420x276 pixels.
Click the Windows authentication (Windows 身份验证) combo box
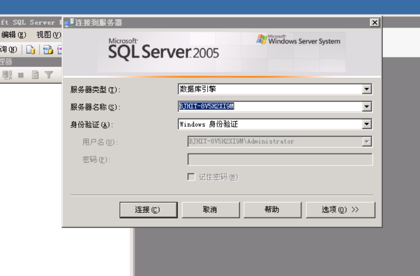point(275,124)
